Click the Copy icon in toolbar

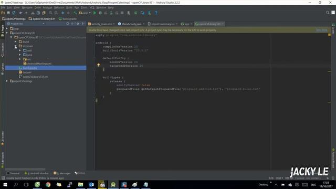38,13
